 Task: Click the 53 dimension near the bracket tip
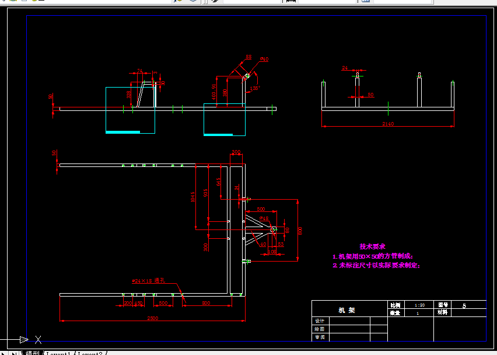(x=281, y=244)
